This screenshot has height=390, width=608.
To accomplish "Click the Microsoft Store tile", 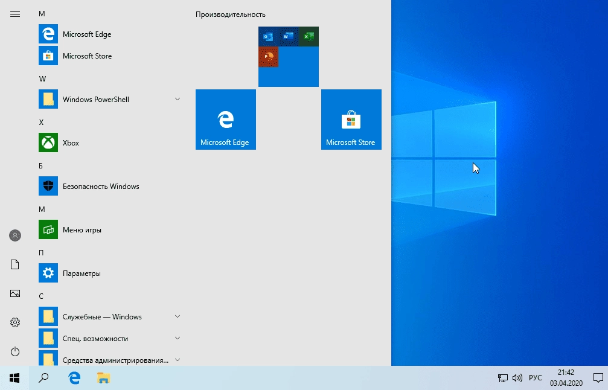I will (351, 120).
